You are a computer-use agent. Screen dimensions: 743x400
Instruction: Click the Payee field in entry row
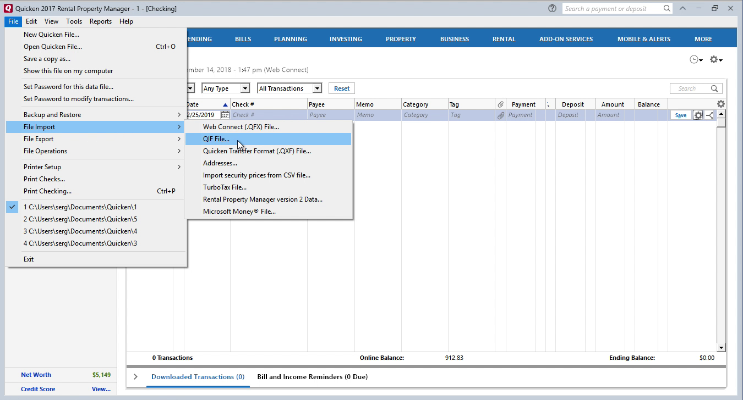click(331, 115)
